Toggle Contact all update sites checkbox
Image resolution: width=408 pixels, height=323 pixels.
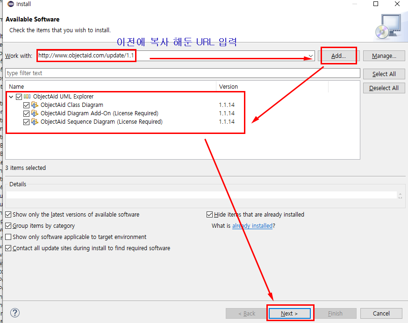(x=8, y=248)
